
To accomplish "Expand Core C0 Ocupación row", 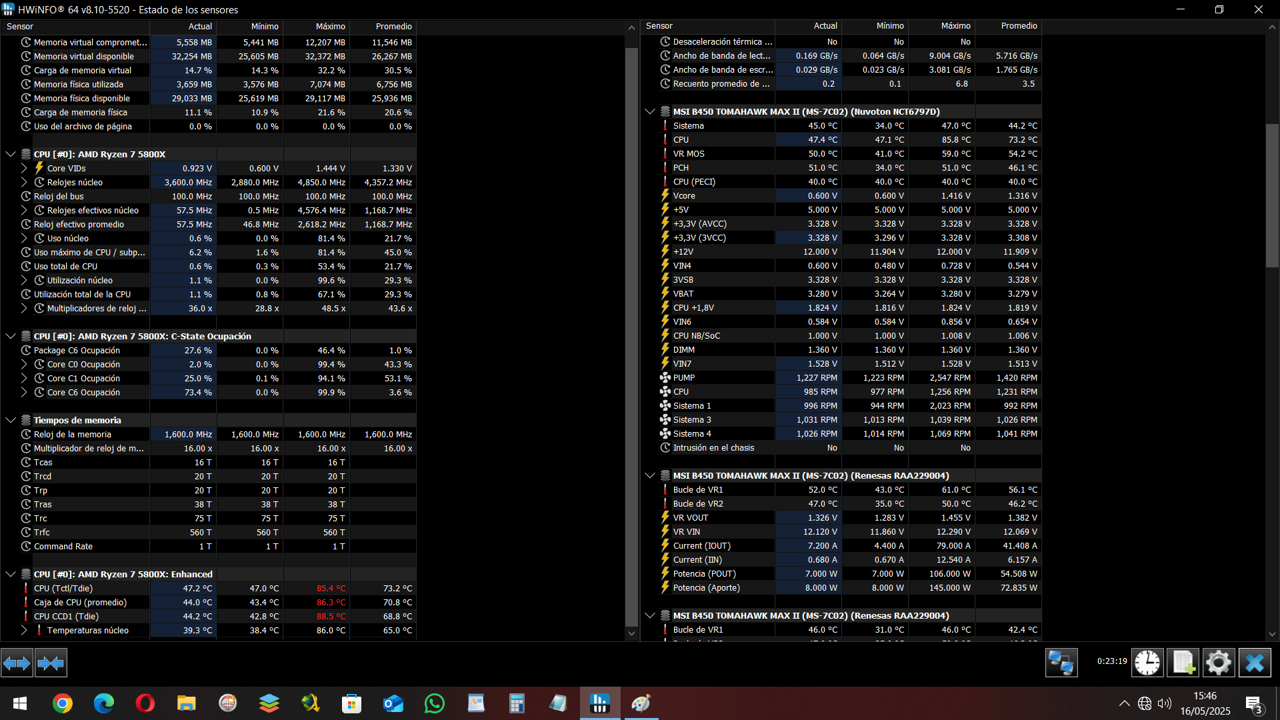I will [24, 364].
